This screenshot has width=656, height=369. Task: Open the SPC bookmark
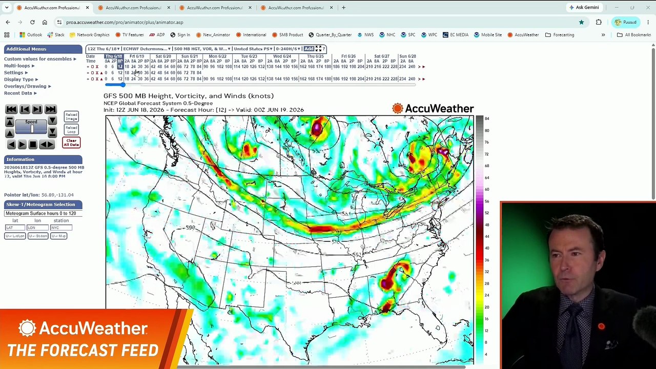pyautogui.click(x=407, y=35)
